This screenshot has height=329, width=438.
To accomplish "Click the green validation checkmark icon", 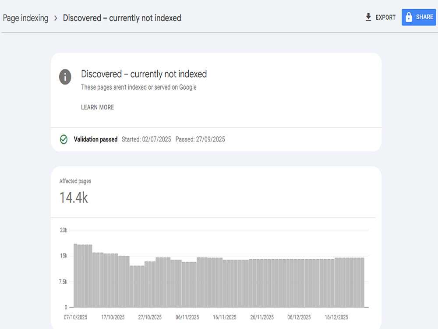I will pos(64,139).
